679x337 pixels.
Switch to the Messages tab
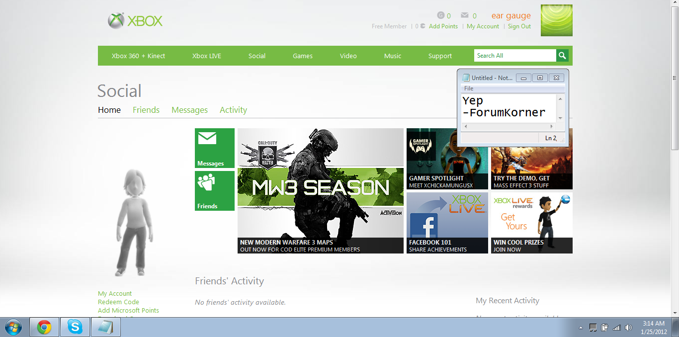tap(189, 110)
